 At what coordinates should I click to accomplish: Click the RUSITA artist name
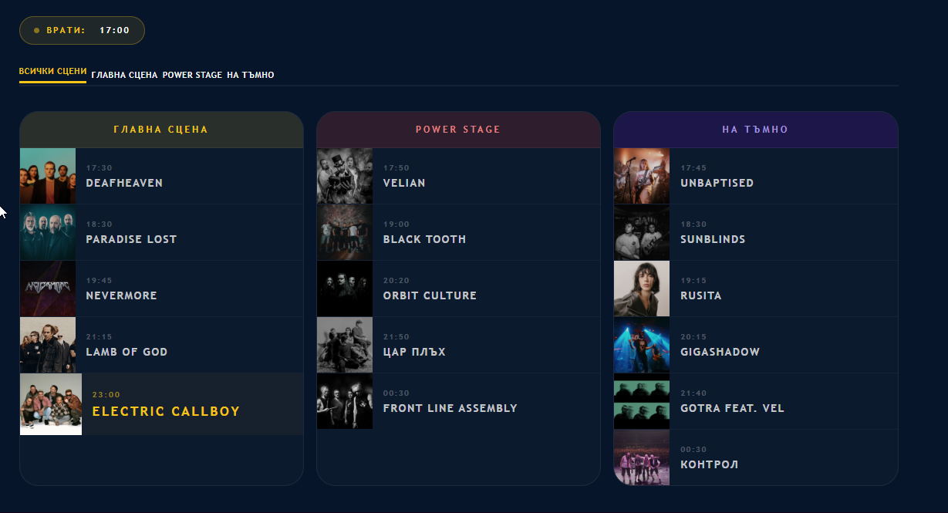point(700,295)
